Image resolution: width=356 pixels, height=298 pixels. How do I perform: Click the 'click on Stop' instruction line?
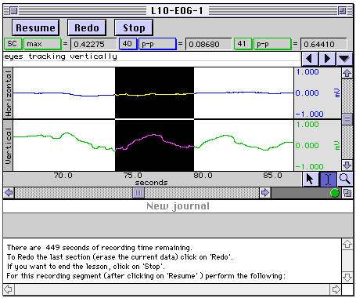(86, 267)
